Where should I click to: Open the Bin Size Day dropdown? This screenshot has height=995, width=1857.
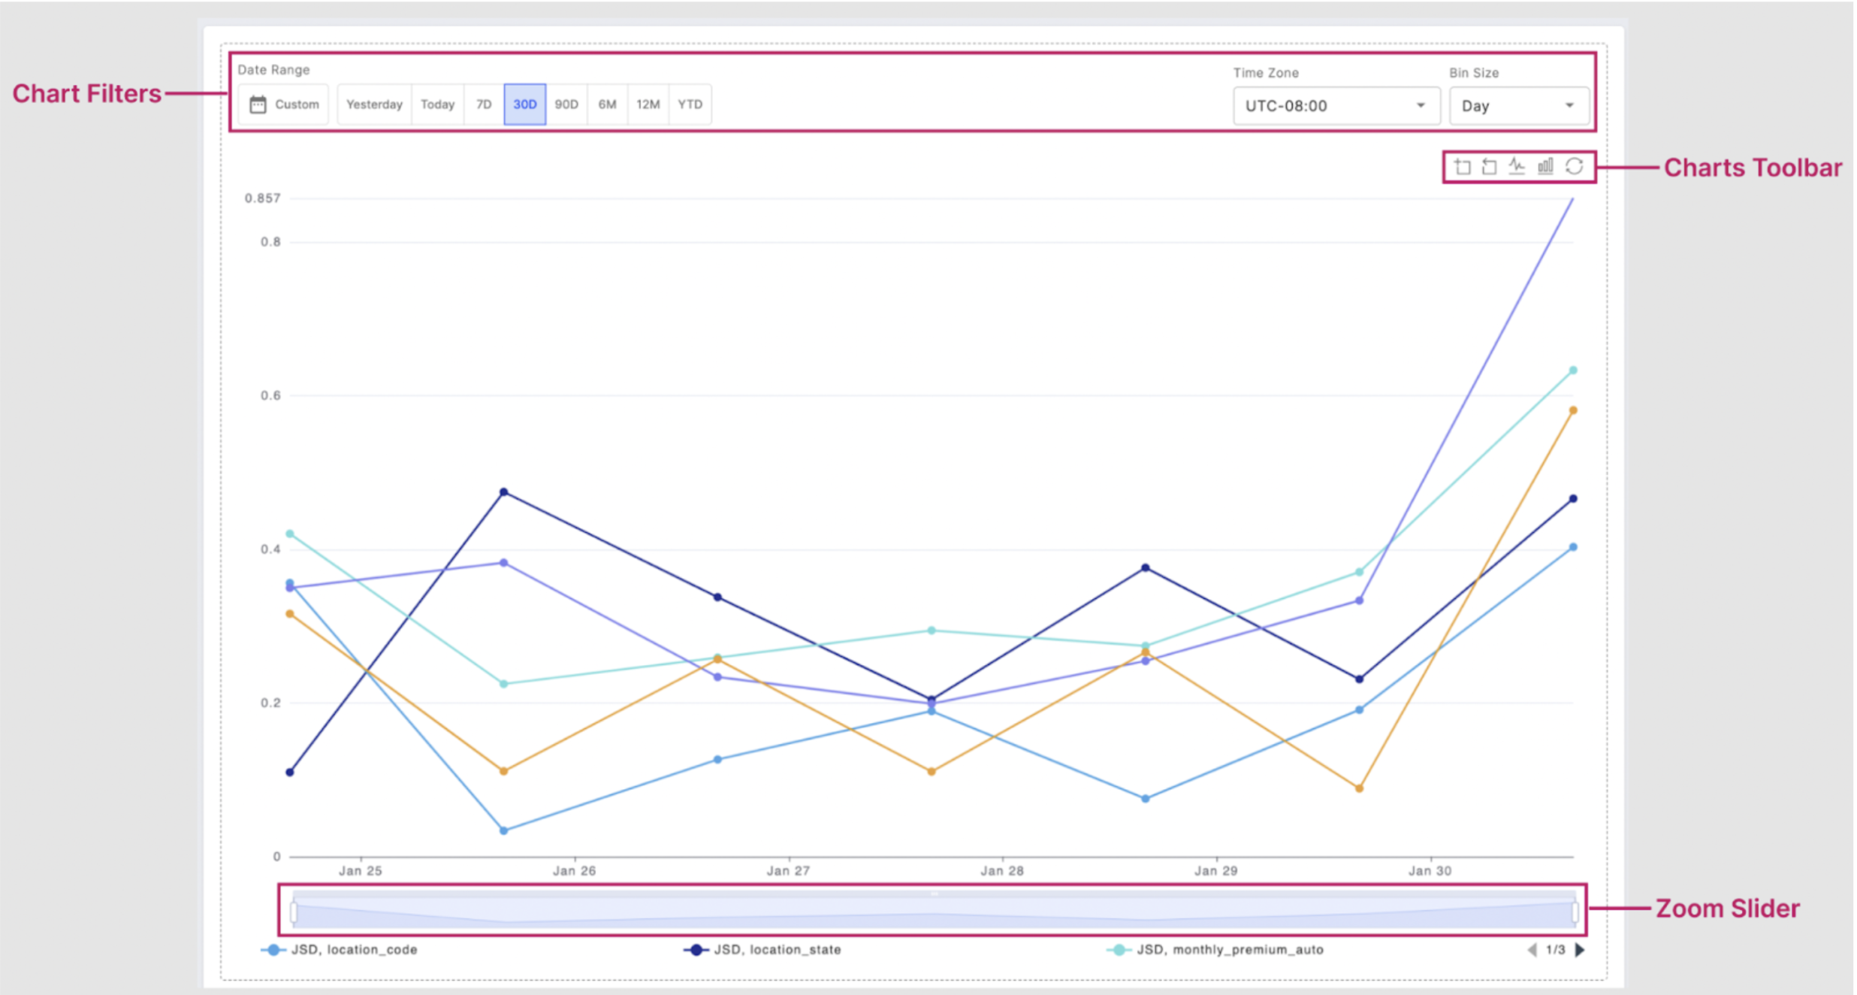tap(1518, 106)
